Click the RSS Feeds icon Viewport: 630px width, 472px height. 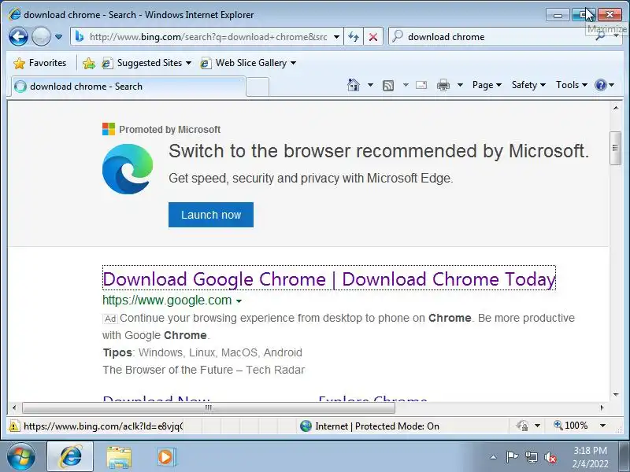(x=388, y=85)
